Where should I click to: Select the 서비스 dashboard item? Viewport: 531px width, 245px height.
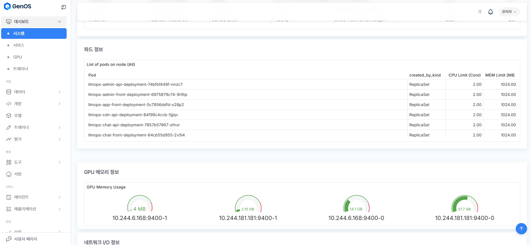click(19, 45)
